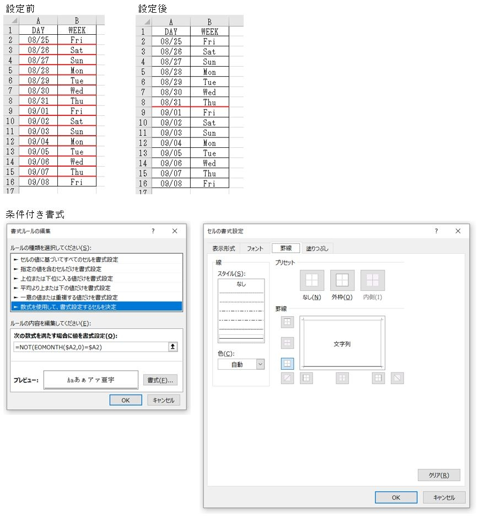The height and width of the screenshot is (517, 479).
Task: Click the なし preset border icon
Action: [x=312, y=280]
